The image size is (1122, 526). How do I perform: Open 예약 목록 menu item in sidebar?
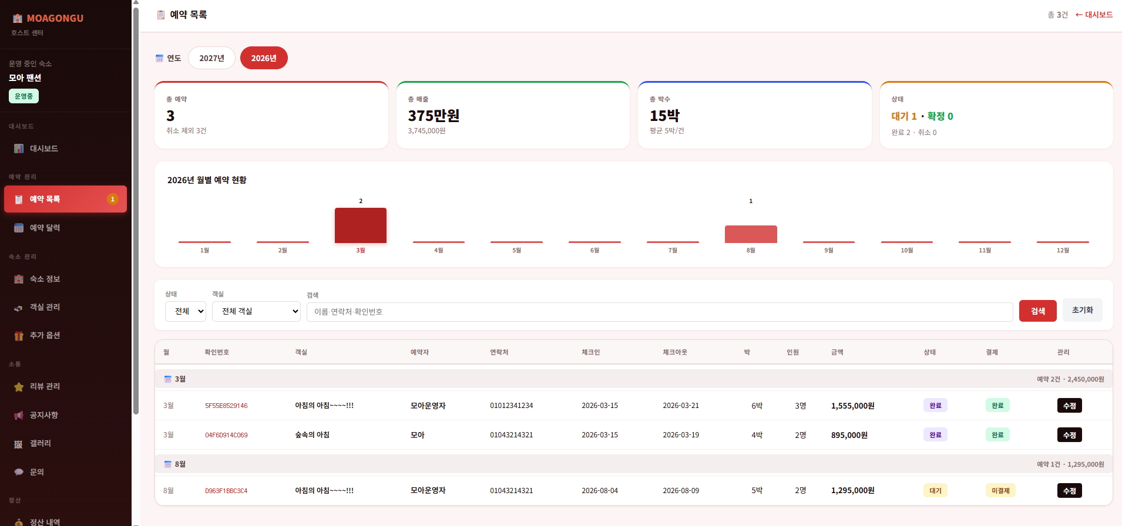65,199
